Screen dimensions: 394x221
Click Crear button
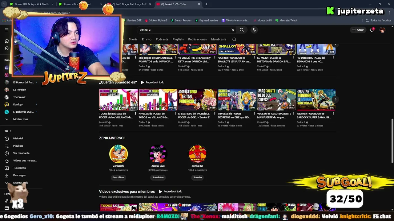tap(358, 30)
